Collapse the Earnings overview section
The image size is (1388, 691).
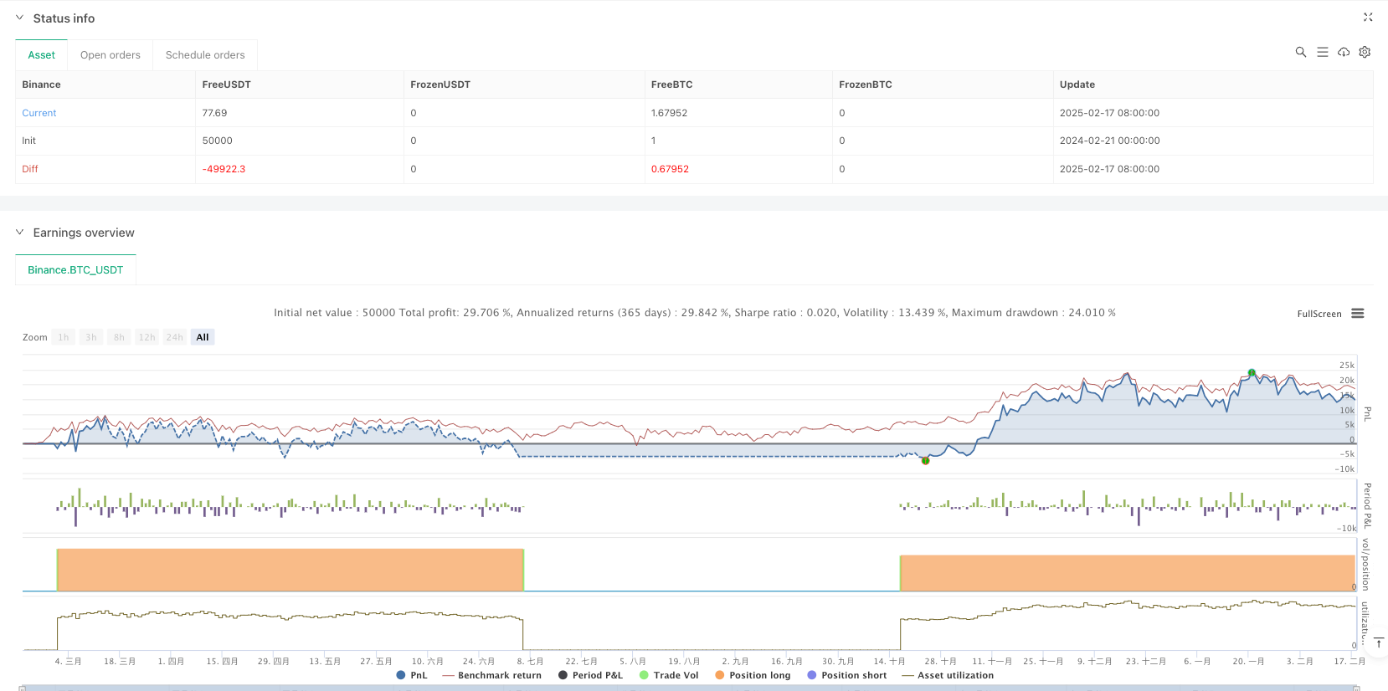pyautogui.click(x=20, y=233)
